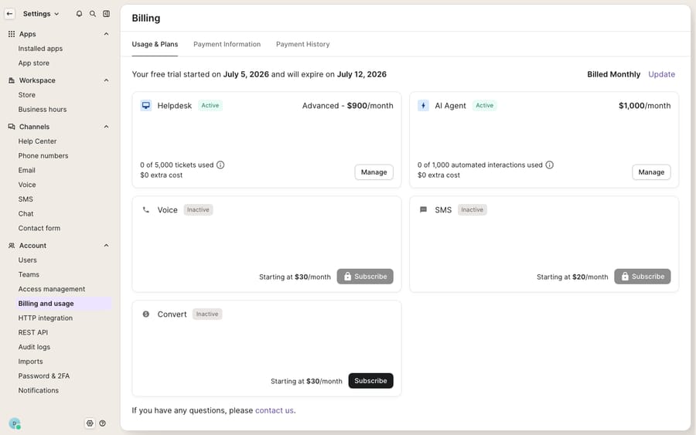Image resolution: width=696 pixels, height=435 pixels.
Task: Click the contact us link
Action: point(275,410)
